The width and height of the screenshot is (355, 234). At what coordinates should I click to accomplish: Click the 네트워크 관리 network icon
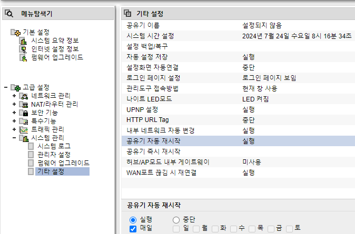point(24,96)
